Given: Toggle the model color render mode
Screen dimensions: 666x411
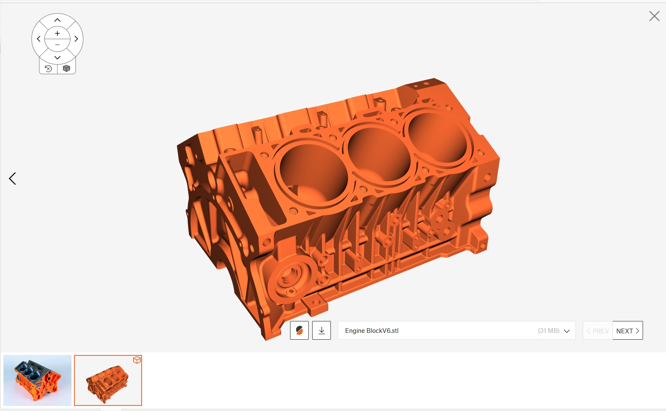Looking at the screenshot, I should pyautogui.click(x=299, y=330).
